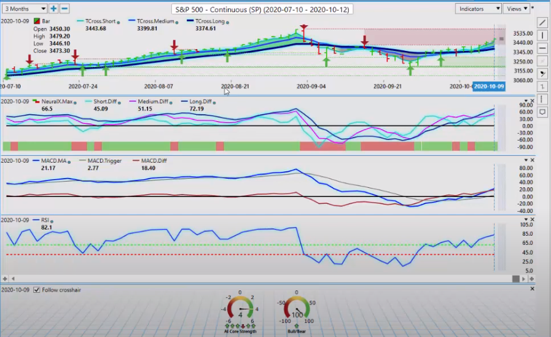Toggle the Follow crosshair checkbox
Image resolution: width=551 pixels, height=337 pixels.
(x=36, y=290)
